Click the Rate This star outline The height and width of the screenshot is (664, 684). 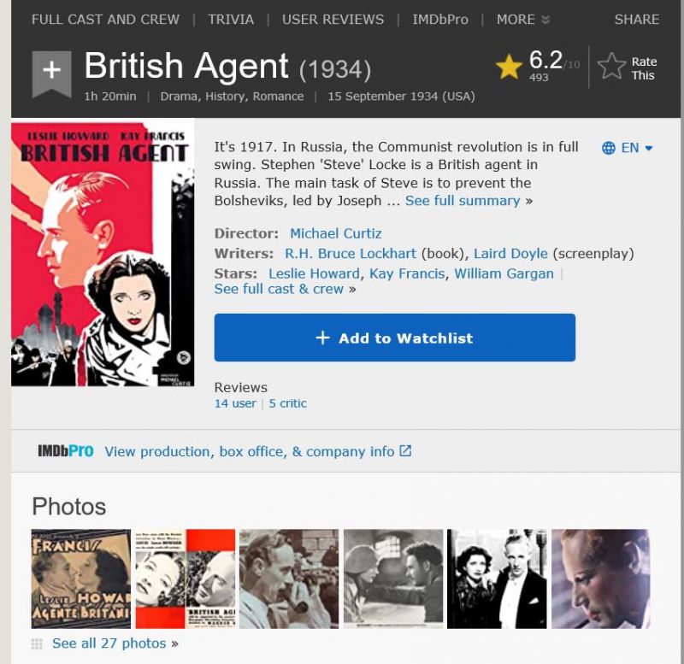611,67
